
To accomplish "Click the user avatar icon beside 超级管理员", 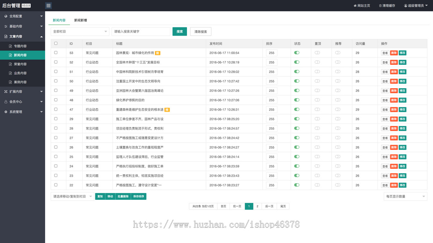I will (x=406, y=6).
